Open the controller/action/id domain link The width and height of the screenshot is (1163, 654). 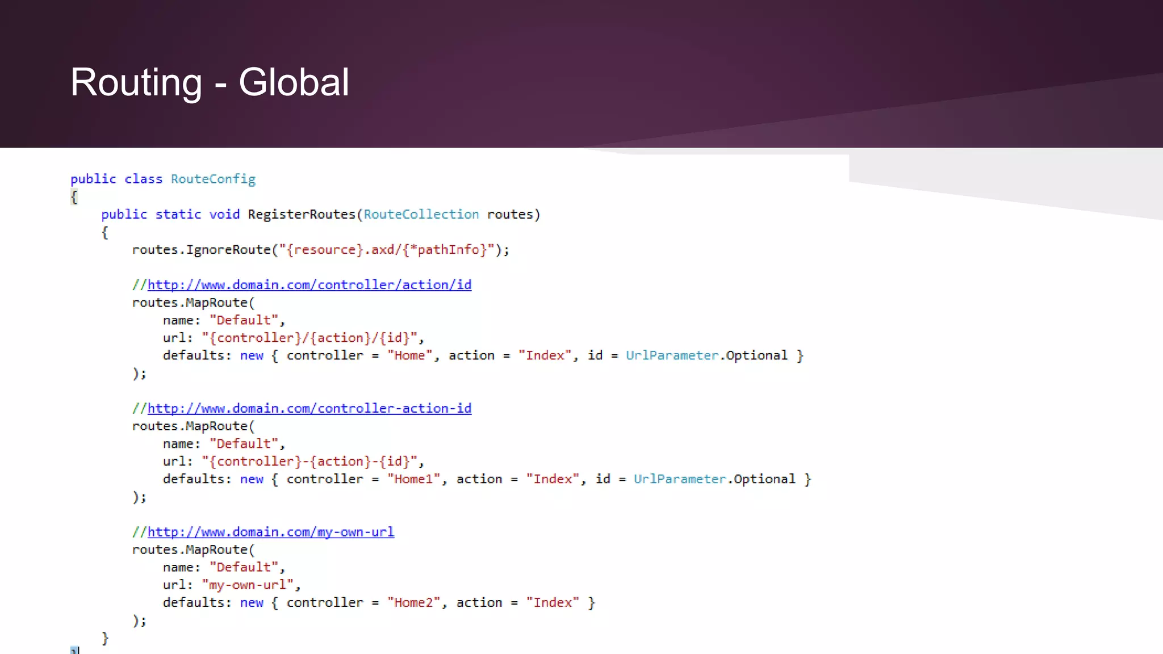[x=309, y=285]
